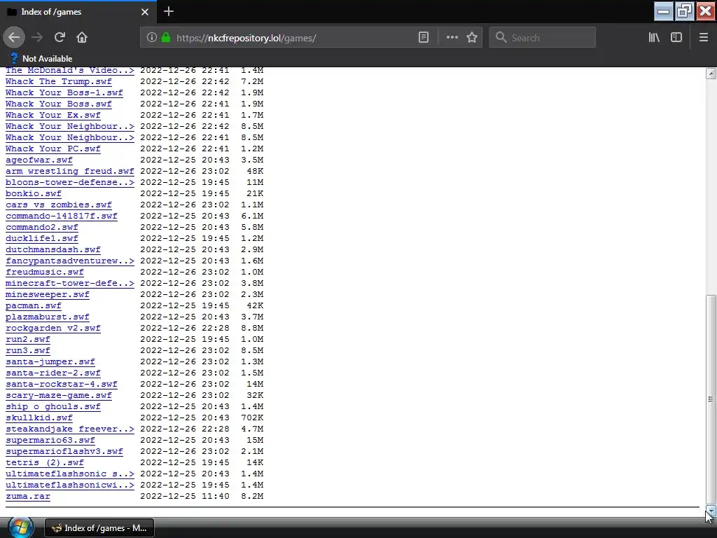The width and height of the screenshot is (717, 538).
Task: Open commando-141817f.swf link
Action: pos(62,216)
